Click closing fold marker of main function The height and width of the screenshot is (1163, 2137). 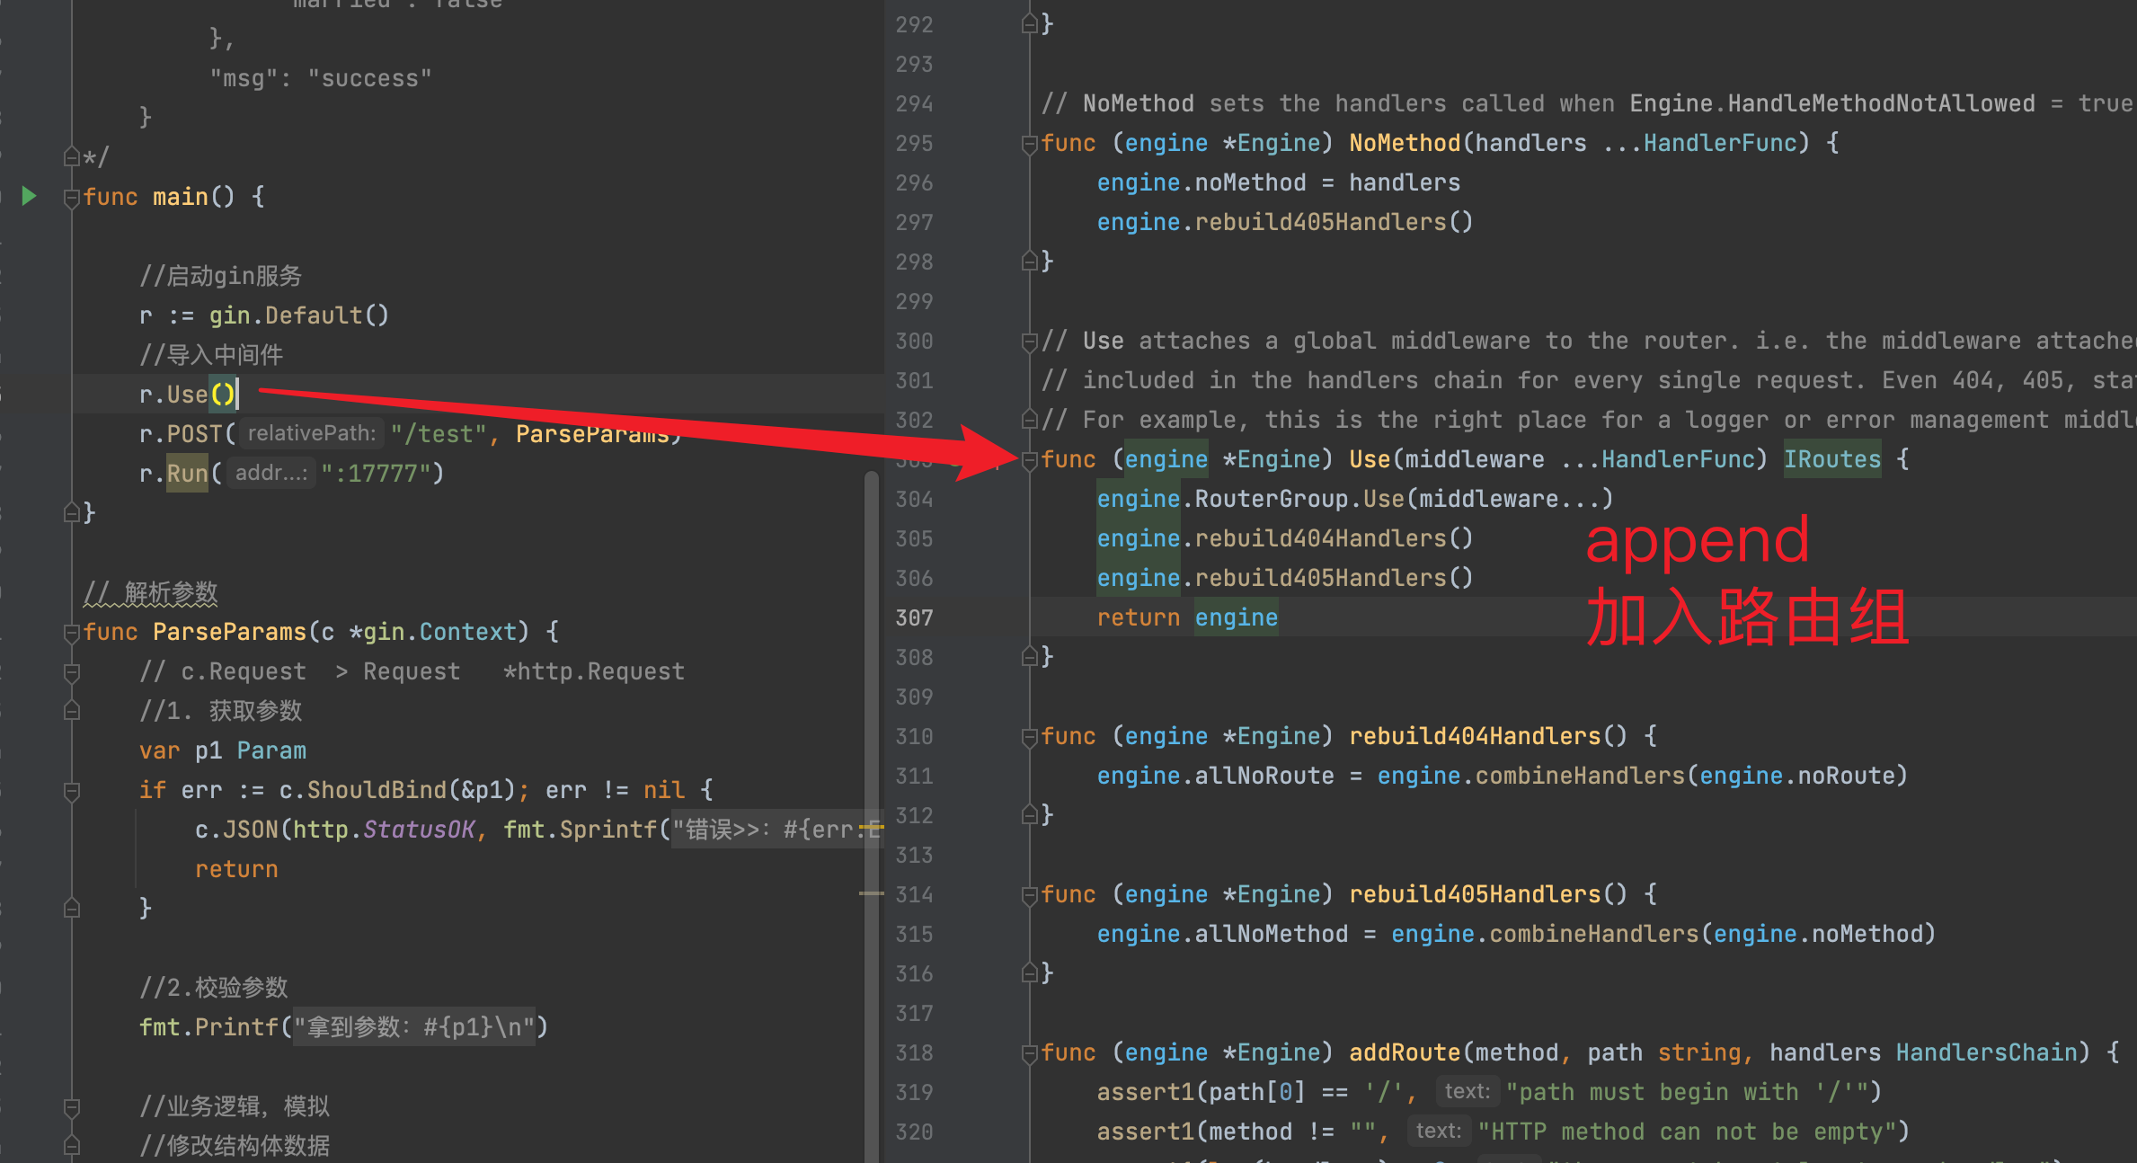click(x=72, y=513)
